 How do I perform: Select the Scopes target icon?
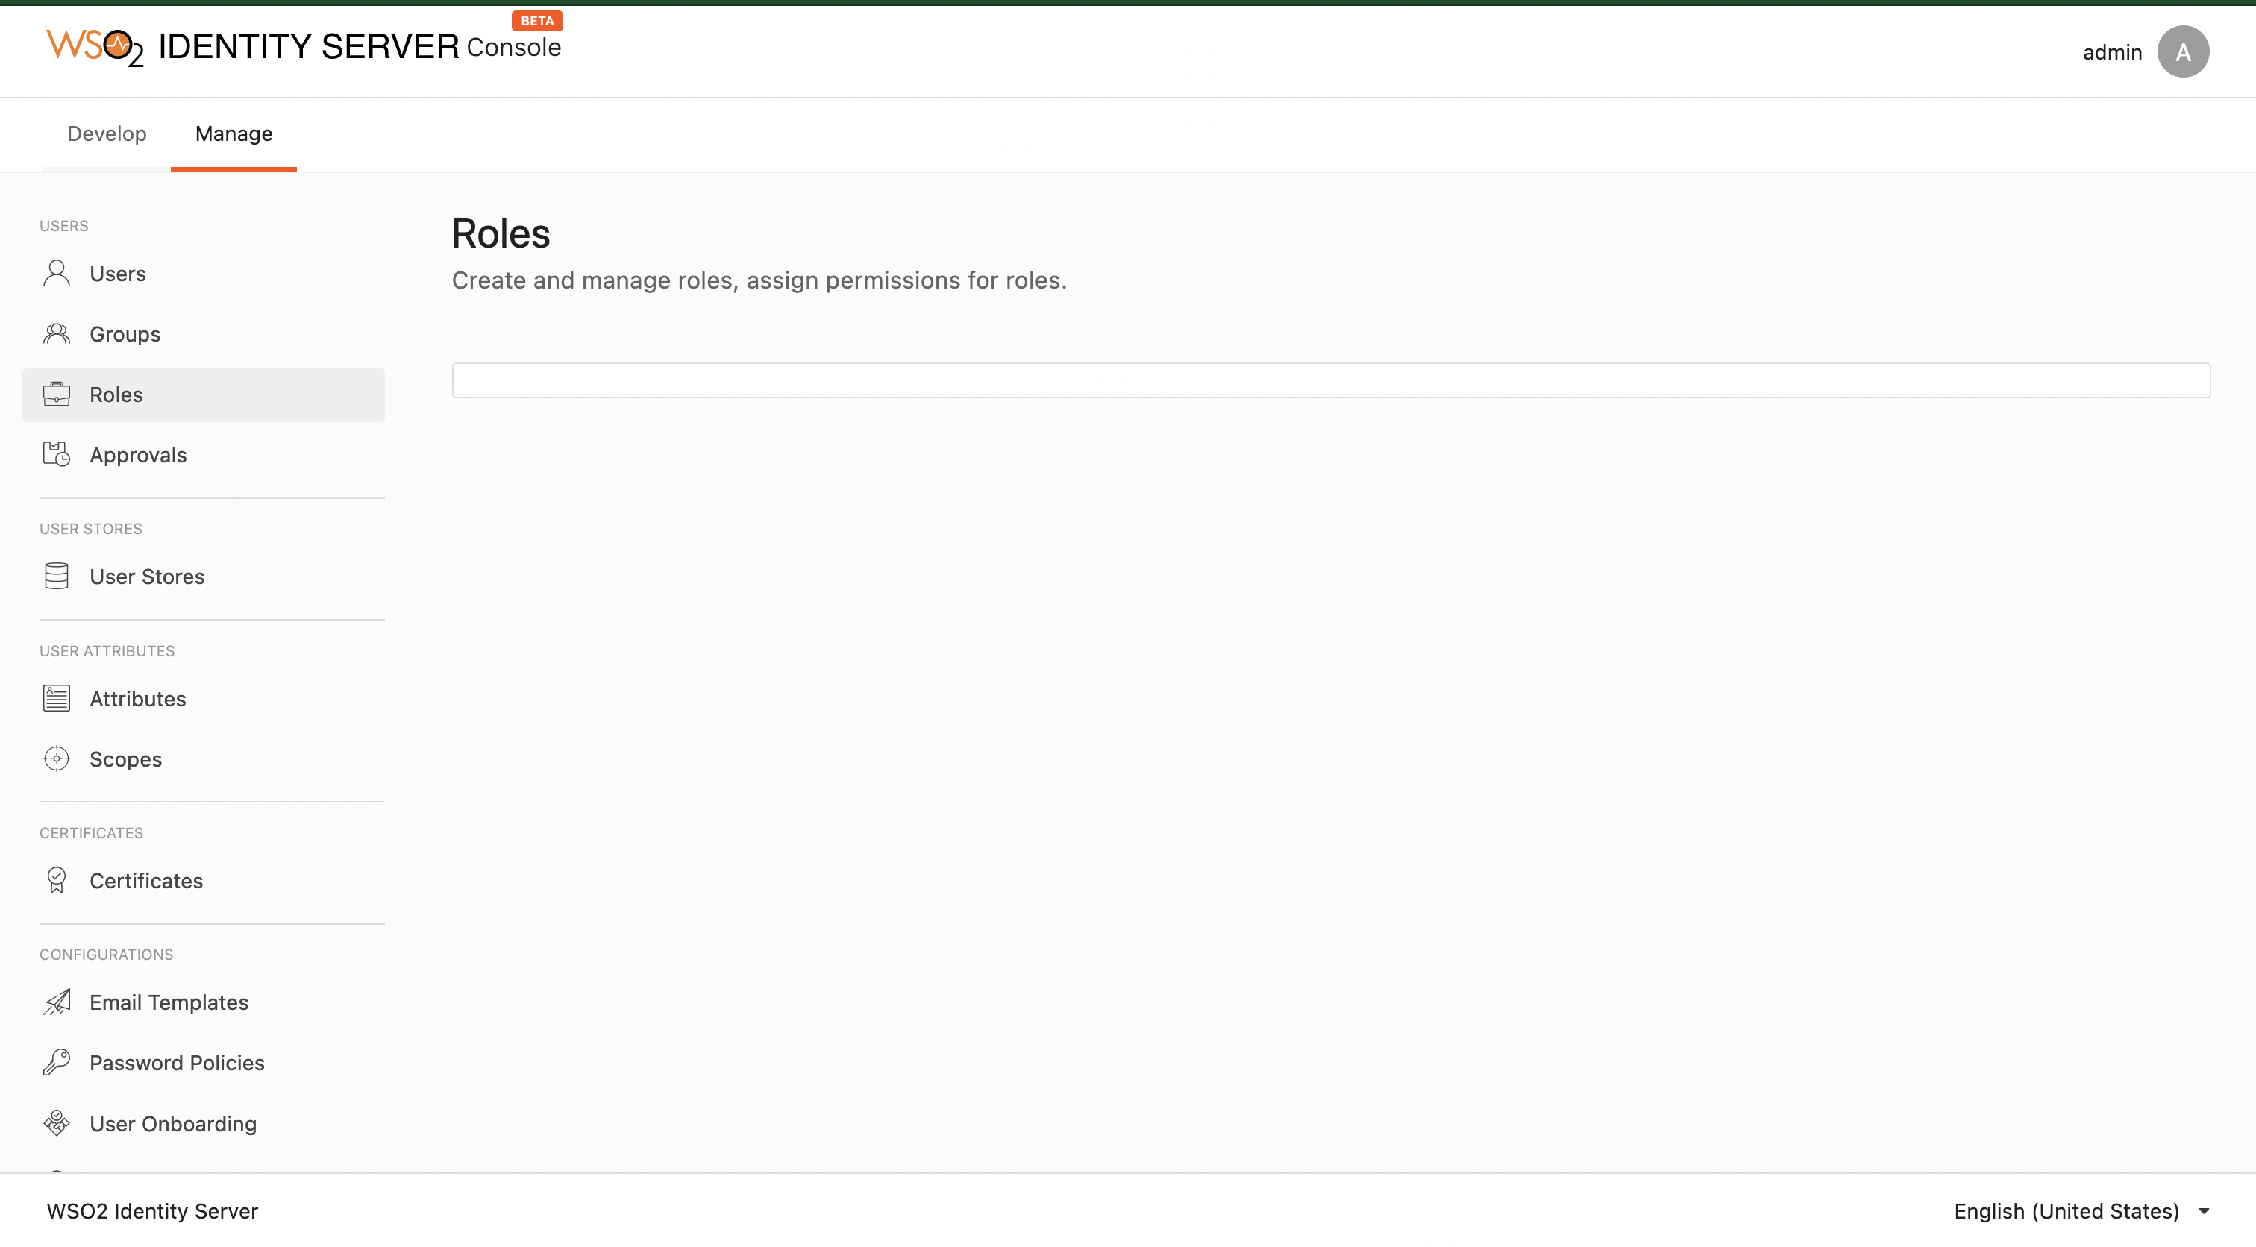pyautogui.click(x=56, y=758)
